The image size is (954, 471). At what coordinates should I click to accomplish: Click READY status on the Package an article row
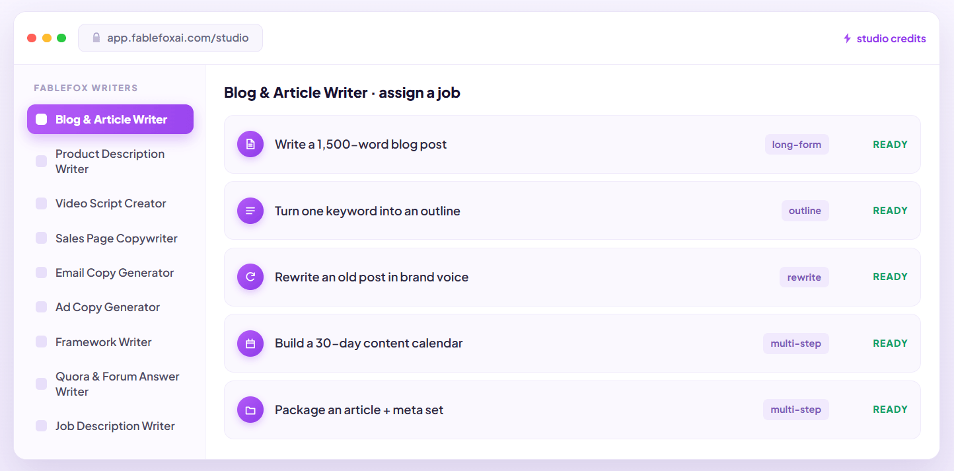click(890, 410)
